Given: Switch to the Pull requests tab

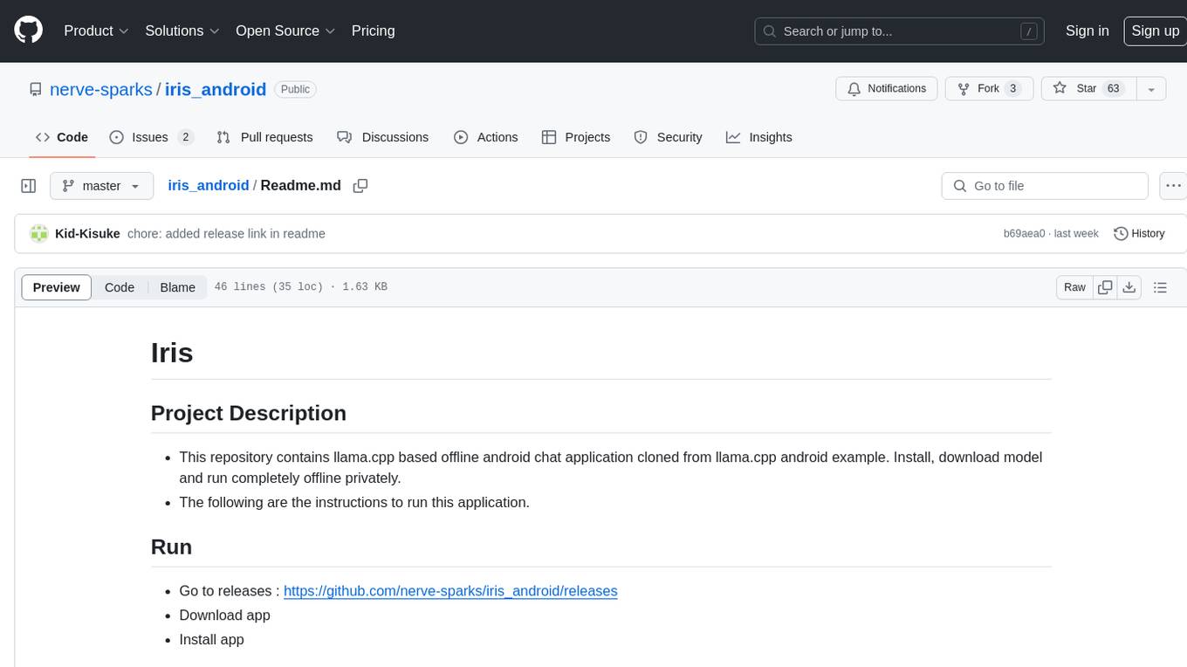Looking at the screenshot, I should 264,137.
